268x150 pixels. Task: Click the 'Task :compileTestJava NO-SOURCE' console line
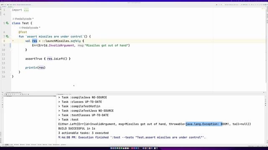tap(86, 111)
